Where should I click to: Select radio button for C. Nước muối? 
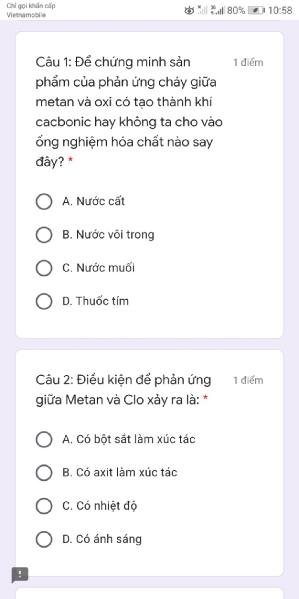[x=44, y=268]
